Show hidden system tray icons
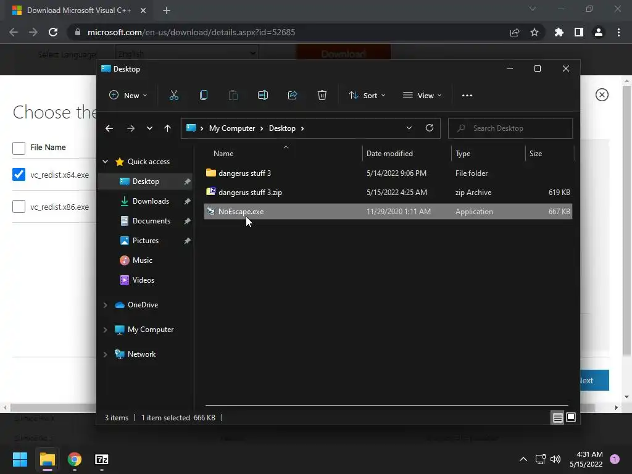Viewport: 632px width, 474px height. coord(523,459)
